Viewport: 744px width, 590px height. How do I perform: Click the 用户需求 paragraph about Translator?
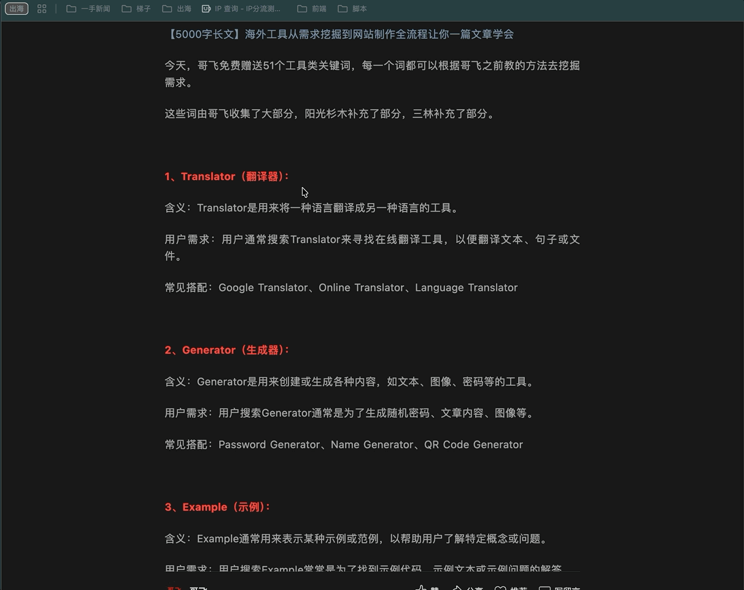pos(372,248)
